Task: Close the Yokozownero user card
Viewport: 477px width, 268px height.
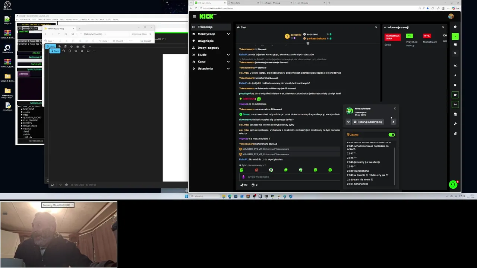Action: [x=395, y=109]
